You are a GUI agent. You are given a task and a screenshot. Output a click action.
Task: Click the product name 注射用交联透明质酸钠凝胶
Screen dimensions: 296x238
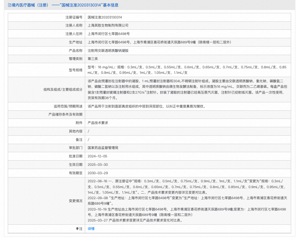(x=108, y=51)
